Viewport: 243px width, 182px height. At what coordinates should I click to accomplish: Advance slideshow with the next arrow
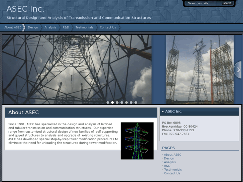click(238, 70)
